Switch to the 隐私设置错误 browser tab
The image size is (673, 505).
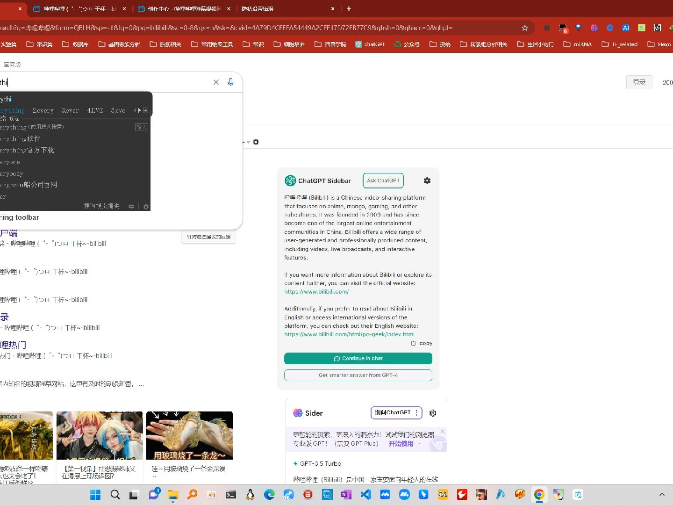(x=288, y=8)
